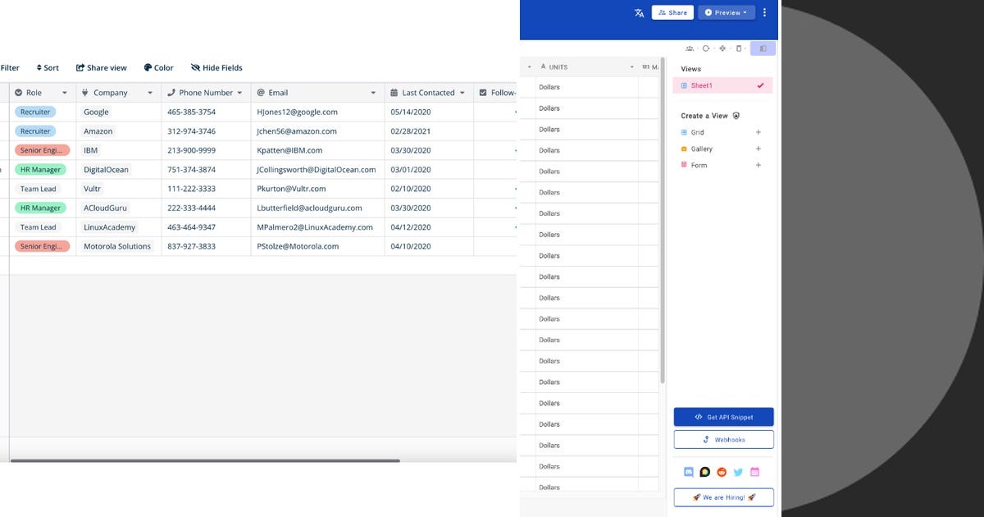
Task: Click the Twitter bird icon
Action: (737, 472)
